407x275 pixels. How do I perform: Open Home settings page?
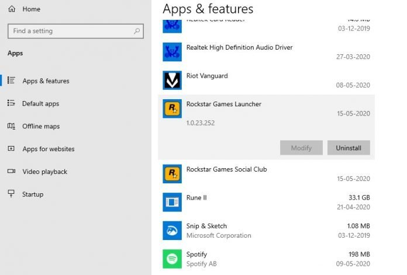(32, 9)
